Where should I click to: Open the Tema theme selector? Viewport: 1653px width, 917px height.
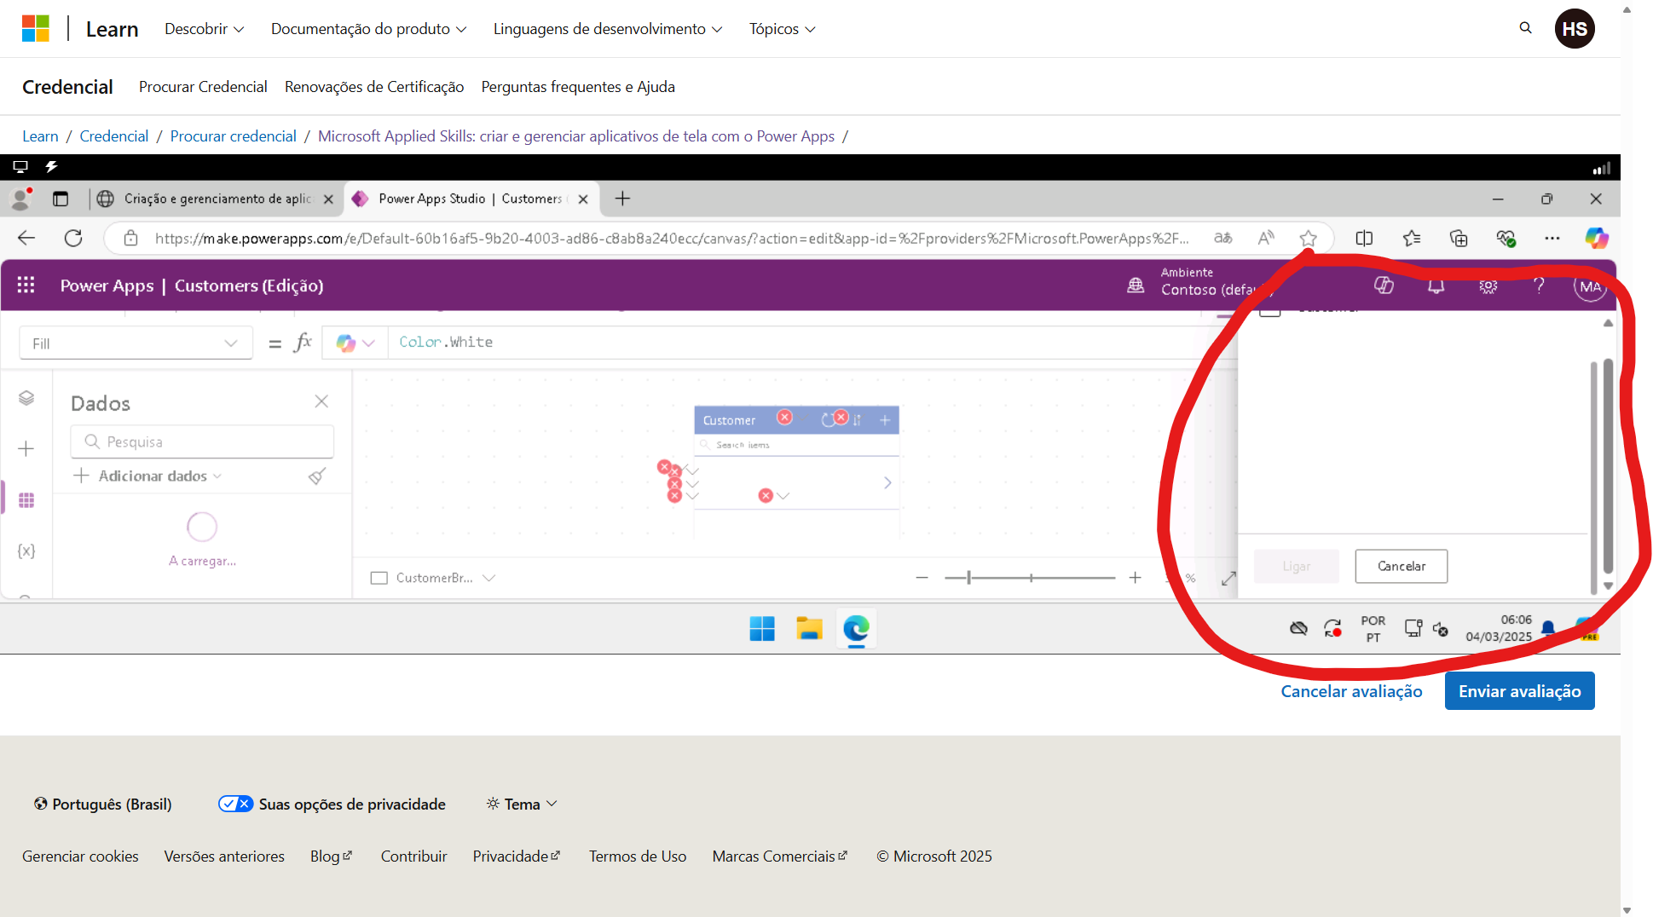coord(522,804)
